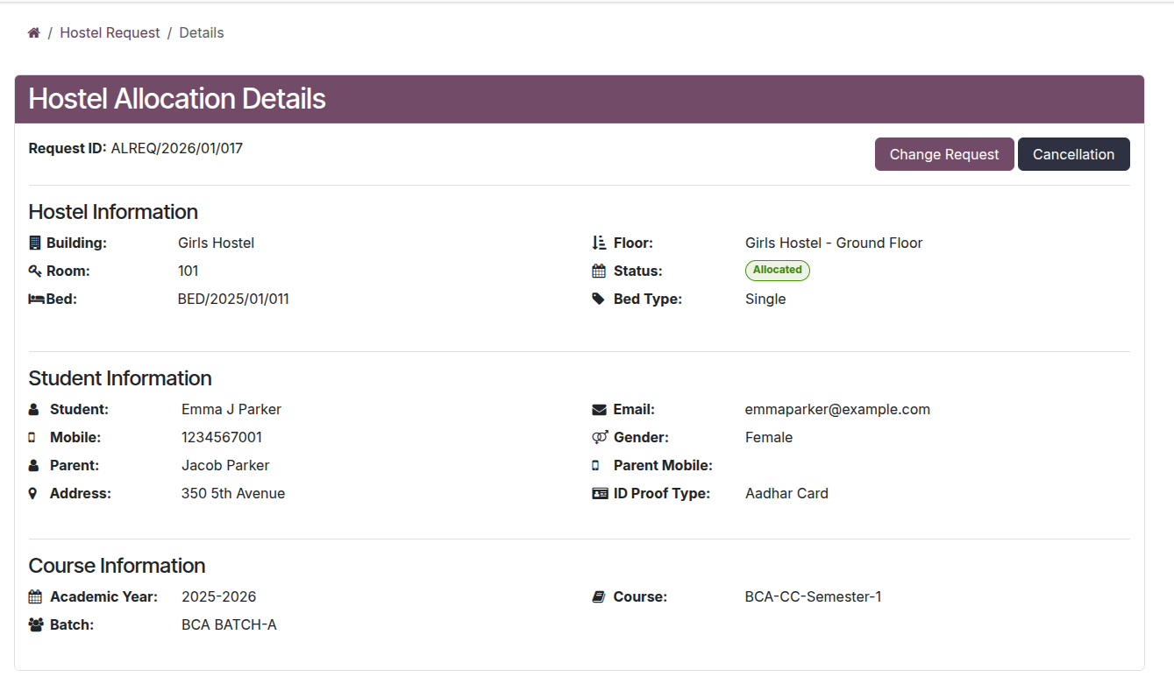This screenshot has height=691, width=1174.
Task: Click the Details breadcrumb item
Action: pyautogui.click(x=202, y=33)
